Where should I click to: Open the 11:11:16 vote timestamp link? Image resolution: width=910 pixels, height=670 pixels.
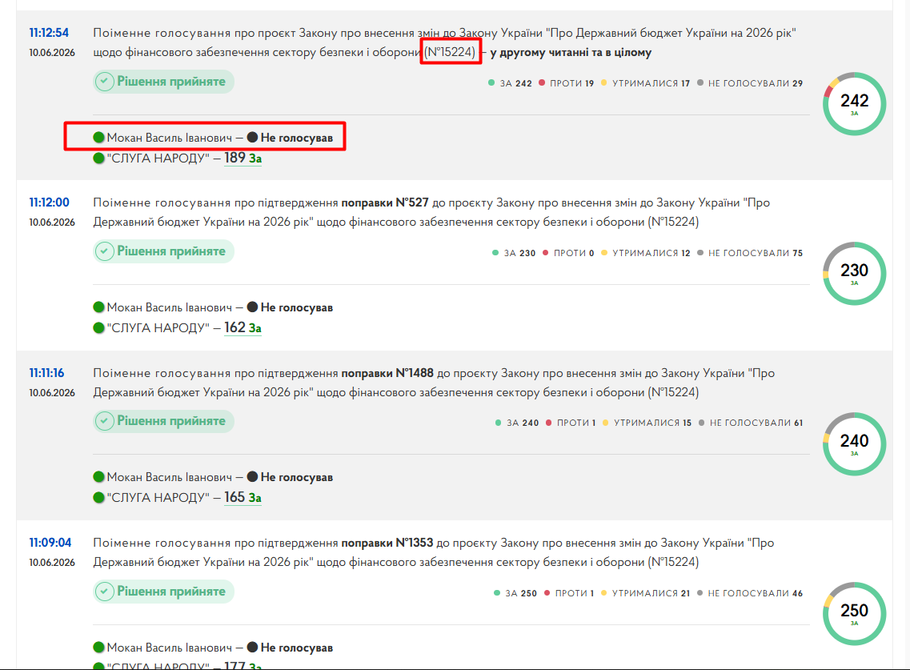(x=46, y=373)
